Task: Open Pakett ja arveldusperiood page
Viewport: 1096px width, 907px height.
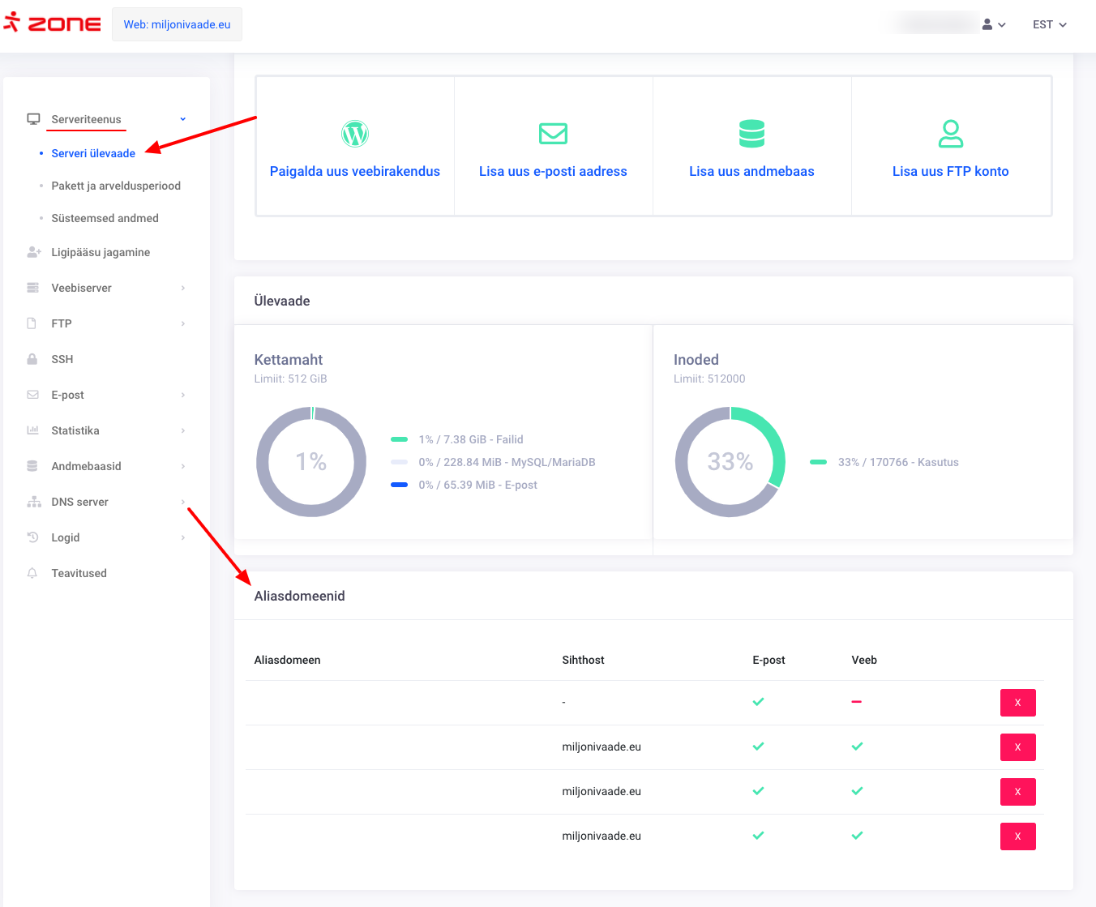Action: pos(116,186)
